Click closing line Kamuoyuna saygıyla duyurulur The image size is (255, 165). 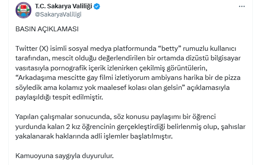click(x=65, y=156)
